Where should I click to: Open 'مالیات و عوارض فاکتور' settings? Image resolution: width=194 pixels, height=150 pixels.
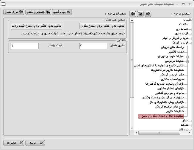click(169, 93)
